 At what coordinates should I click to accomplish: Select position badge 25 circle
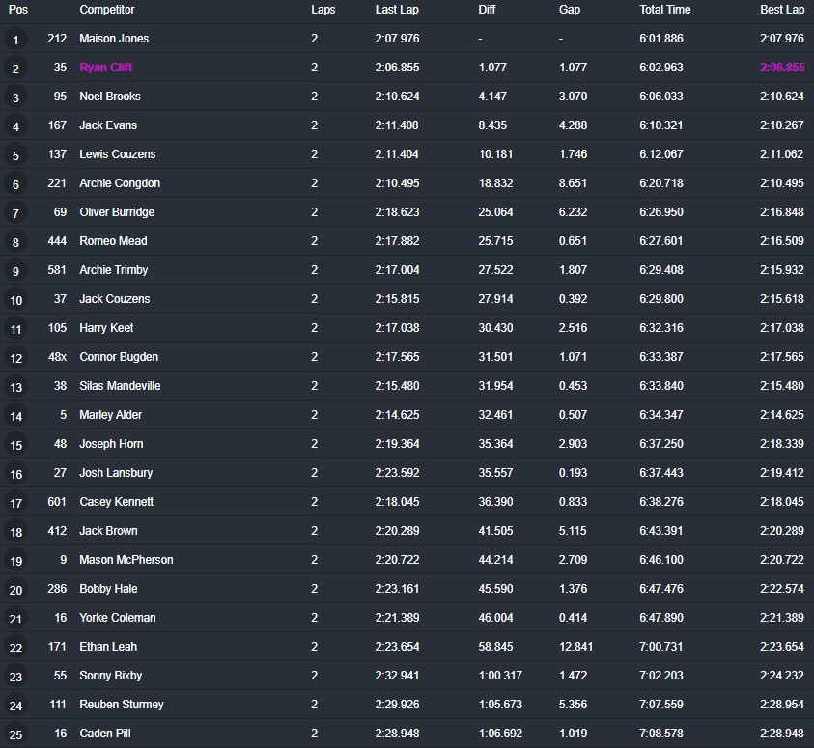pos(15,734)
